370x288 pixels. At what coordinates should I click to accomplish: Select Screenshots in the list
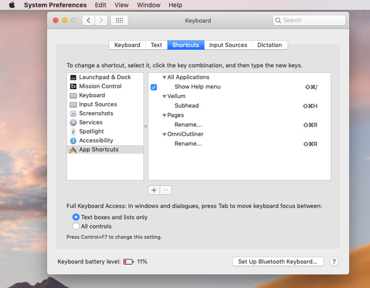105,113
